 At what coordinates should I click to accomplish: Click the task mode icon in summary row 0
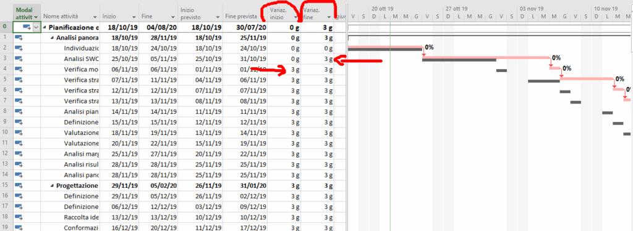27,27
